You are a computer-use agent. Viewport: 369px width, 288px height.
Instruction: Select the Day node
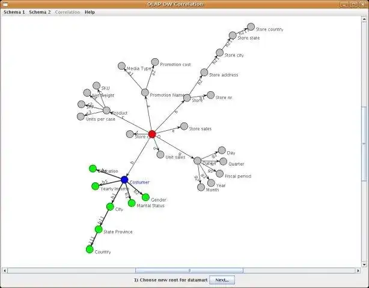222,151
